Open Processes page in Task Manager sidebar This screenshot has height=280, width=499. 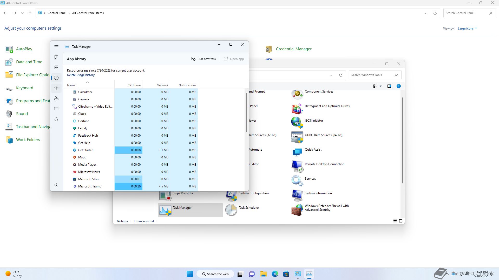click(x=56, y=57)
